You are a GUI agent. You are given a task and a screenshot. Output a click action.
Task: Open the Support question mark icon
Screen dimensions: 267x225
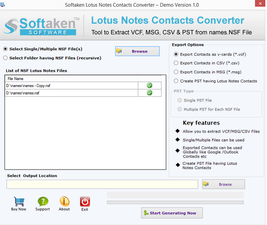(43, 202)
